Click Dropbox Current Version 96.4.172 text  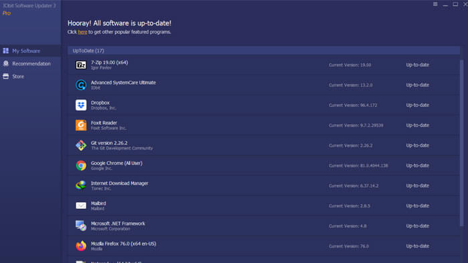(353, 105)
